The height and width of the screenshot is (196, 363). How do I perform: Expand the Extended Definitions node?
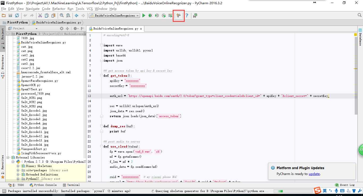18,175
